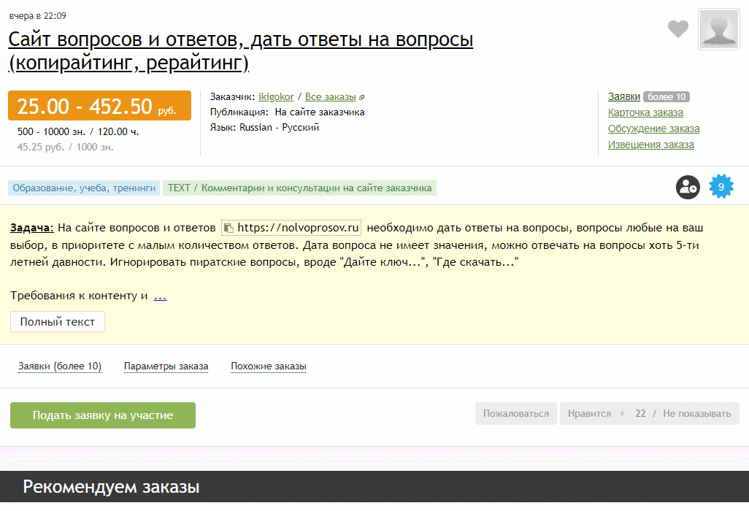The height and width of the screenshot is (511, 749).
Task: Click the external link icon beside Все заказы
Action: click(x=361, y=97)
